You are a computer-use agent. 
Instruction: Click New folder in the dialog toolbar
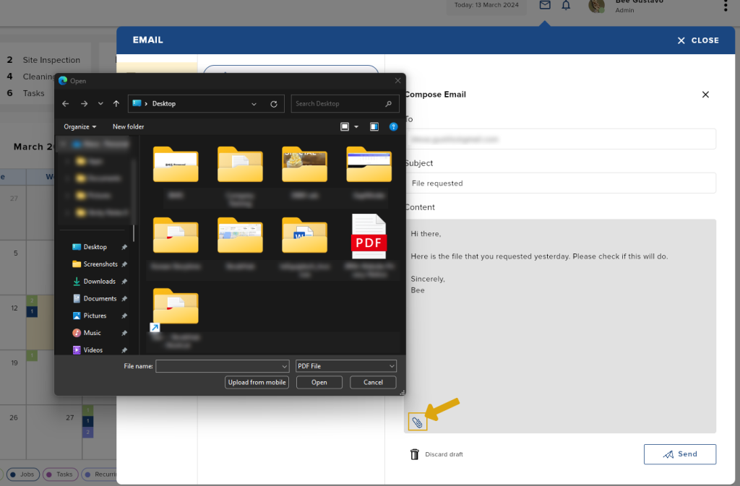pyautogui.click(x=129, y=127)
